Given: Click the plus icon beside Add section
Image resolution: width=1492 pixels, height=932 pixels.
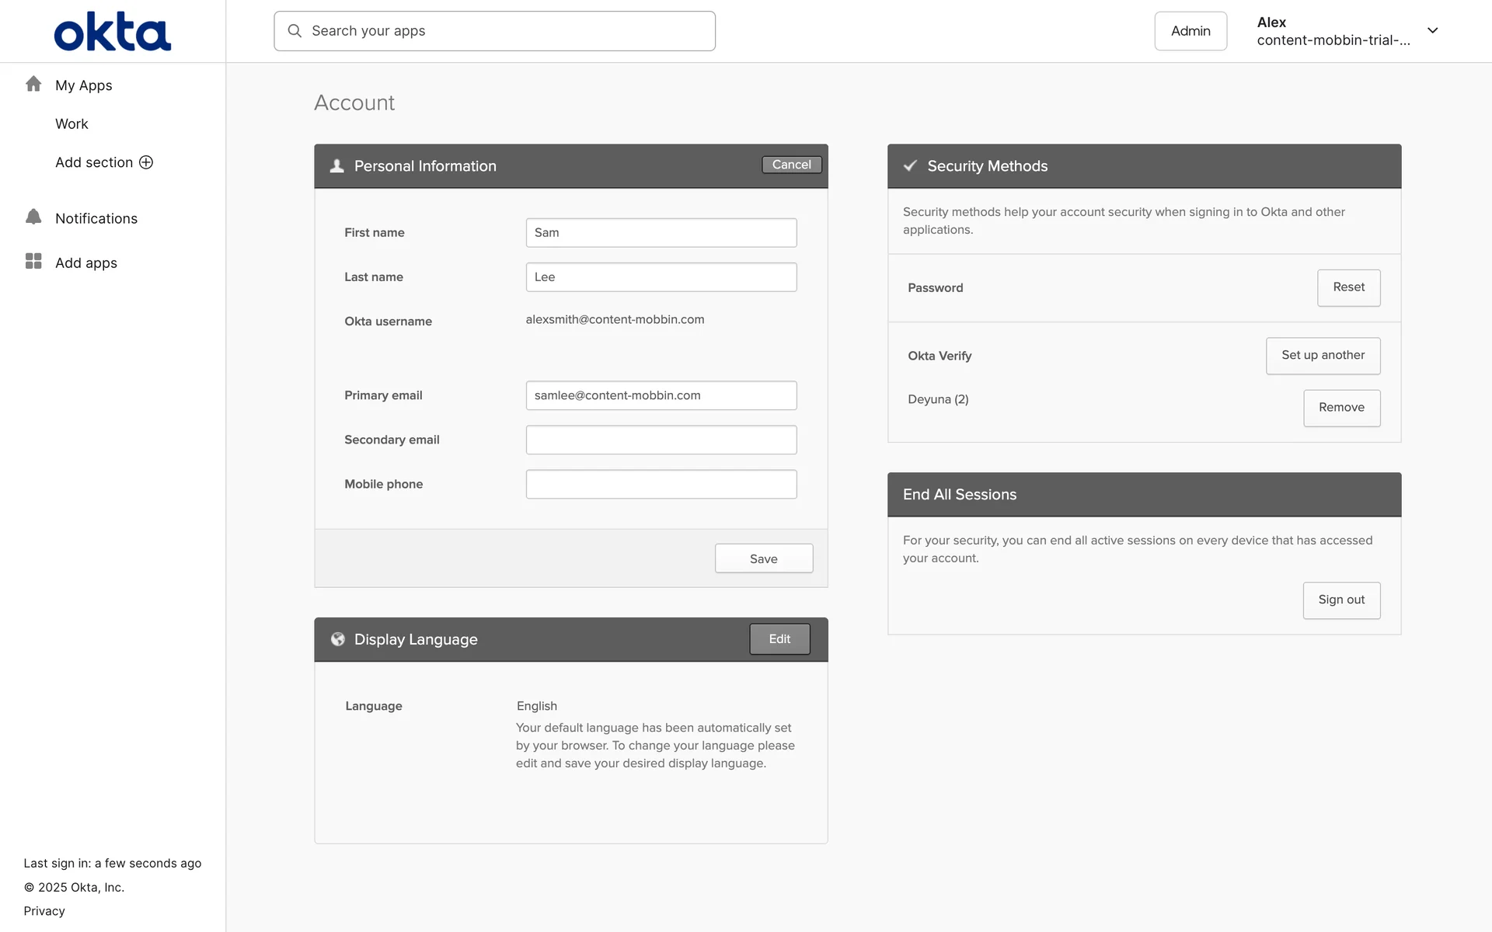Looking at the screenshot, I should coord(146,162).
